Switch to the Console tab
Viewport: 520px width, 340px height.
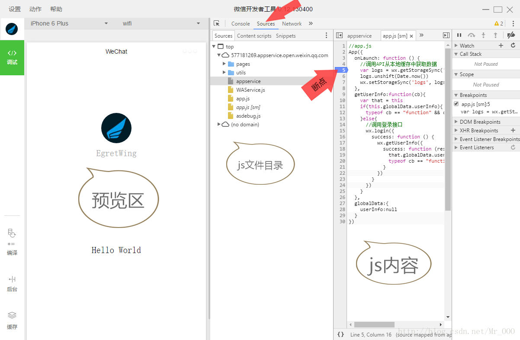tap(241, 24)
